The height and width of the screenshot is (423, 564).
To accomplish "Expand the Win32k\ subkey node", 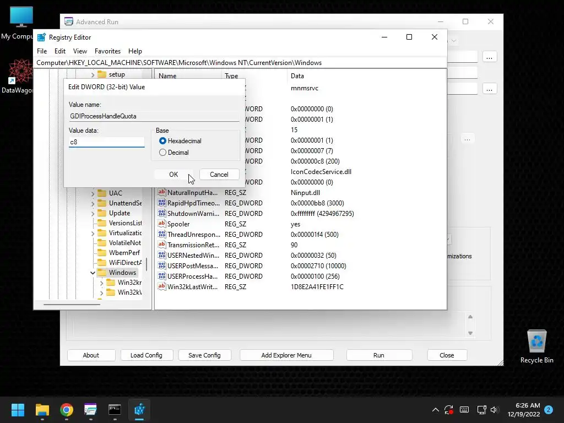I will 101,293.
